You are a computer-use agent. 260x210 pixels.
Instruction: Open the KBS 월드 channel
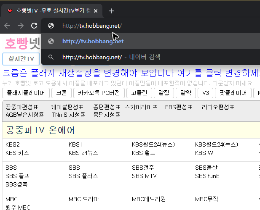coord(143,153)
